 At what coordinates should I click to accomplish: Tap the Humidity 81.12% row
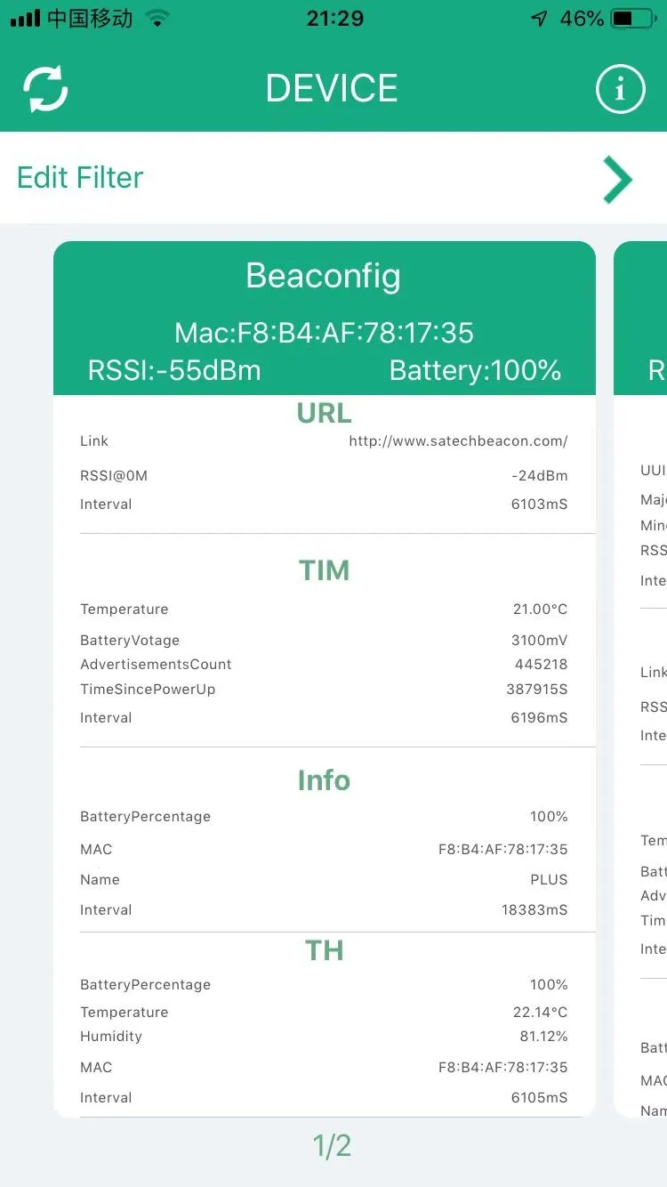coord(324,1036)
